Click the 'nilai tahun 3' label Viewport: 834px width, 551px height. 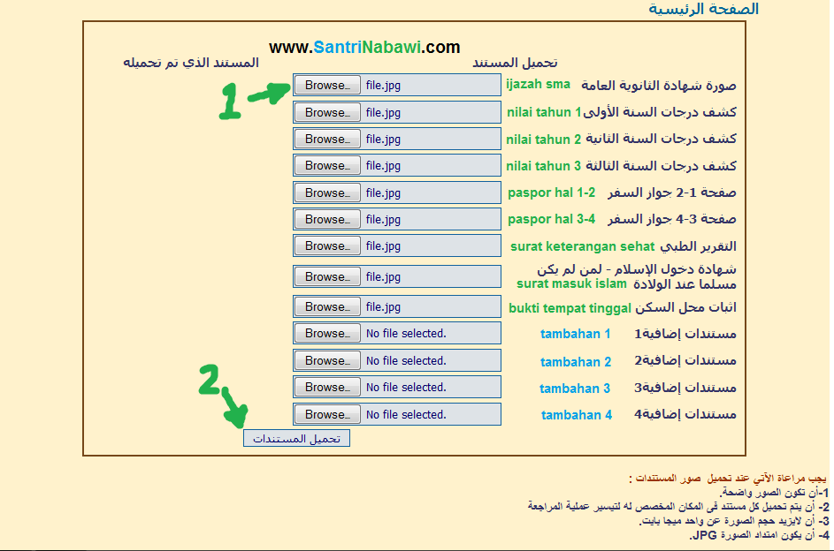click(544, 166)
